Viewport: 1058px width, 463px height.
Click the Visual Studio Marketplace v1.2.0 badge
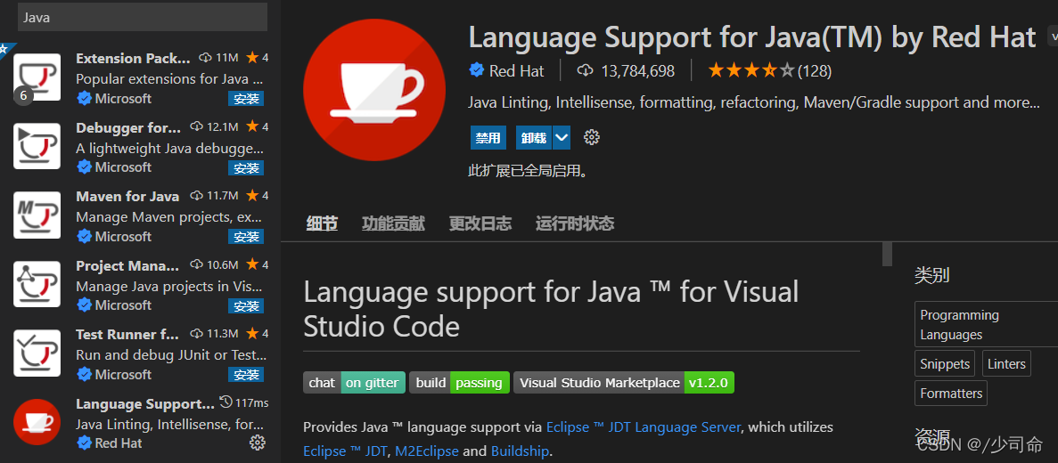point(623,383)
